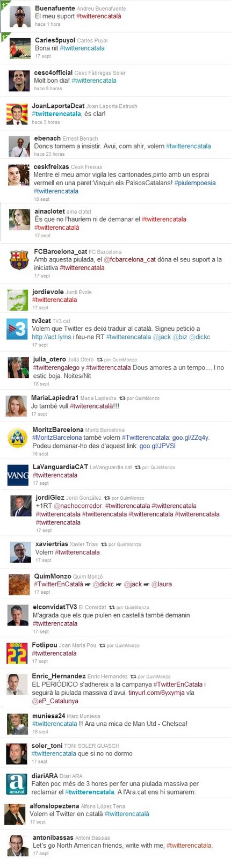
Task: Open Buenafuente's profile photo
Action: pos(20,17)
